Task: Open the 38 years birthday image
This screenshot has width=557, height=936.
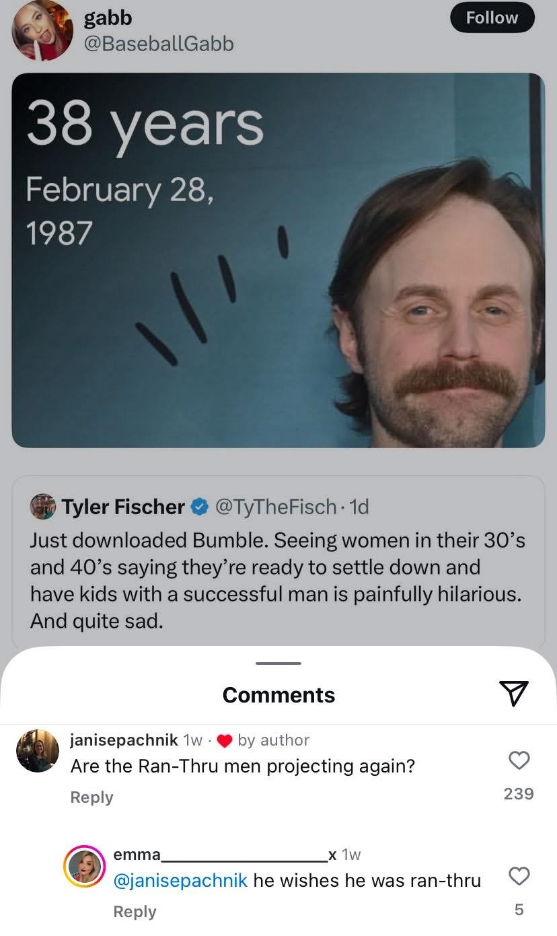Action: click(278, 260)
